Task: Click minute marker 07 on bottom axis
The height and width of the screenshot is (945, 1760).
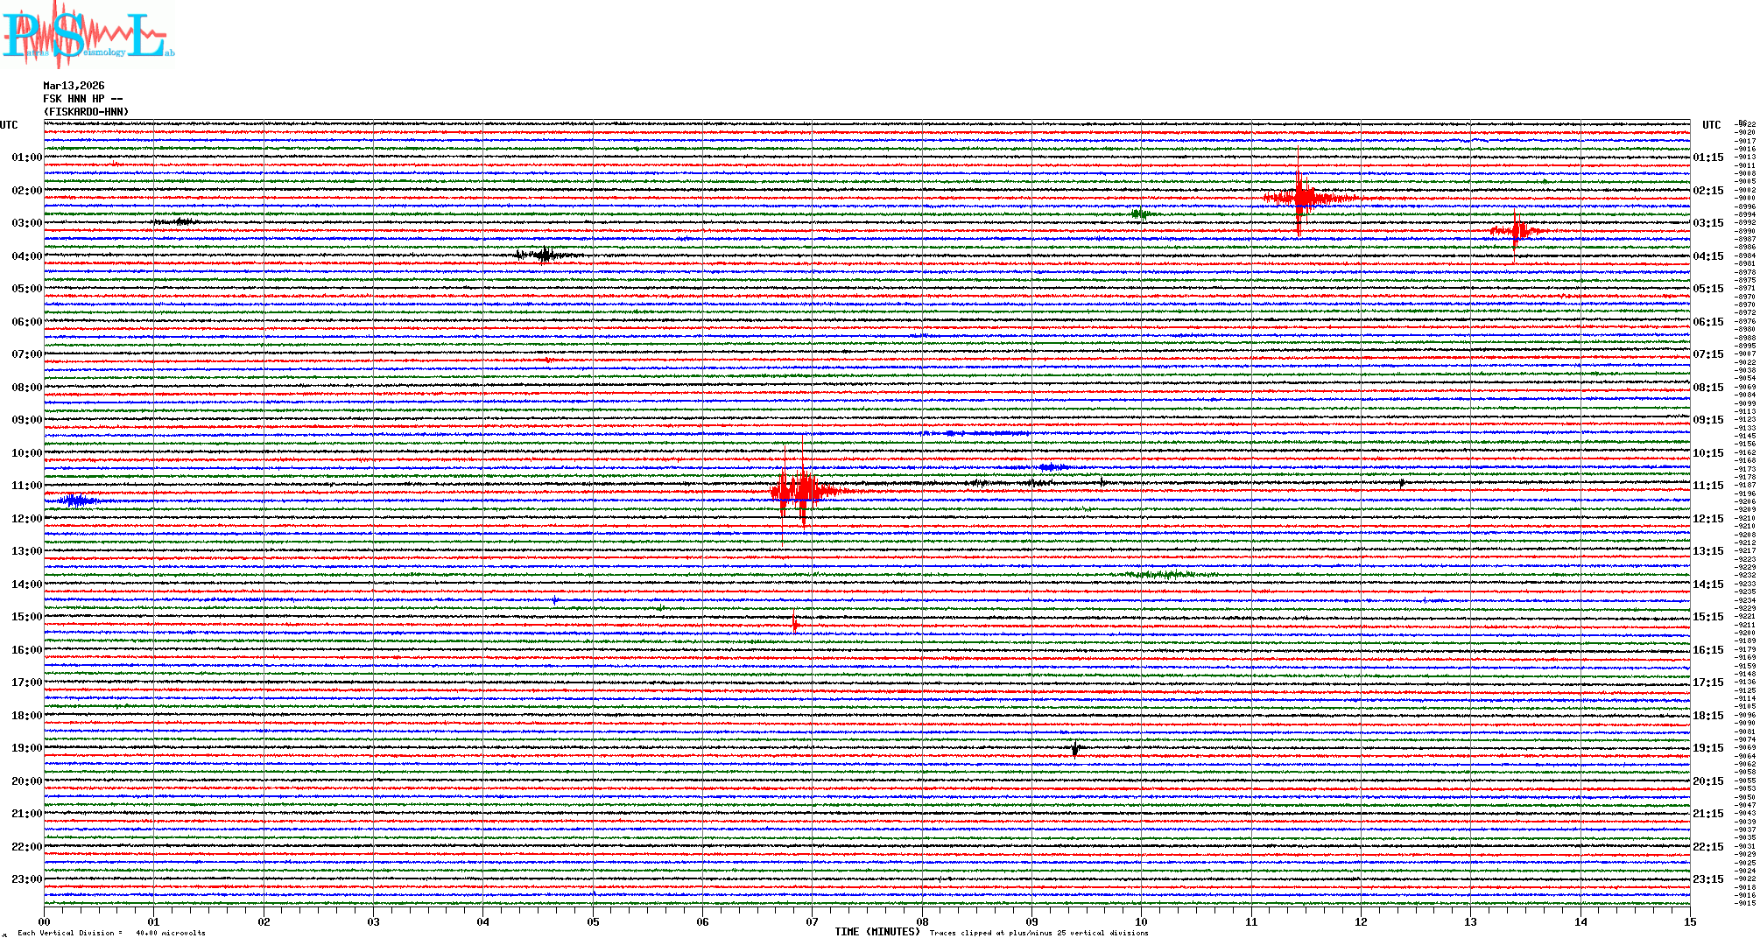Action: point(813,922)
